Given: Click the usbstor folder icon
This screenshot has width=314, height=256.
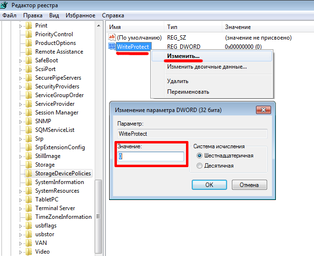Looking at the screenshot, I should click(x=29, y=234).
